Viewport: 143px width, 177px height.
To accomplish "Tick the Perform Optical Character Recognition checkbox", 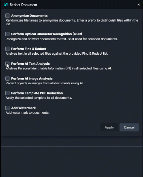I will pos(7,34).
